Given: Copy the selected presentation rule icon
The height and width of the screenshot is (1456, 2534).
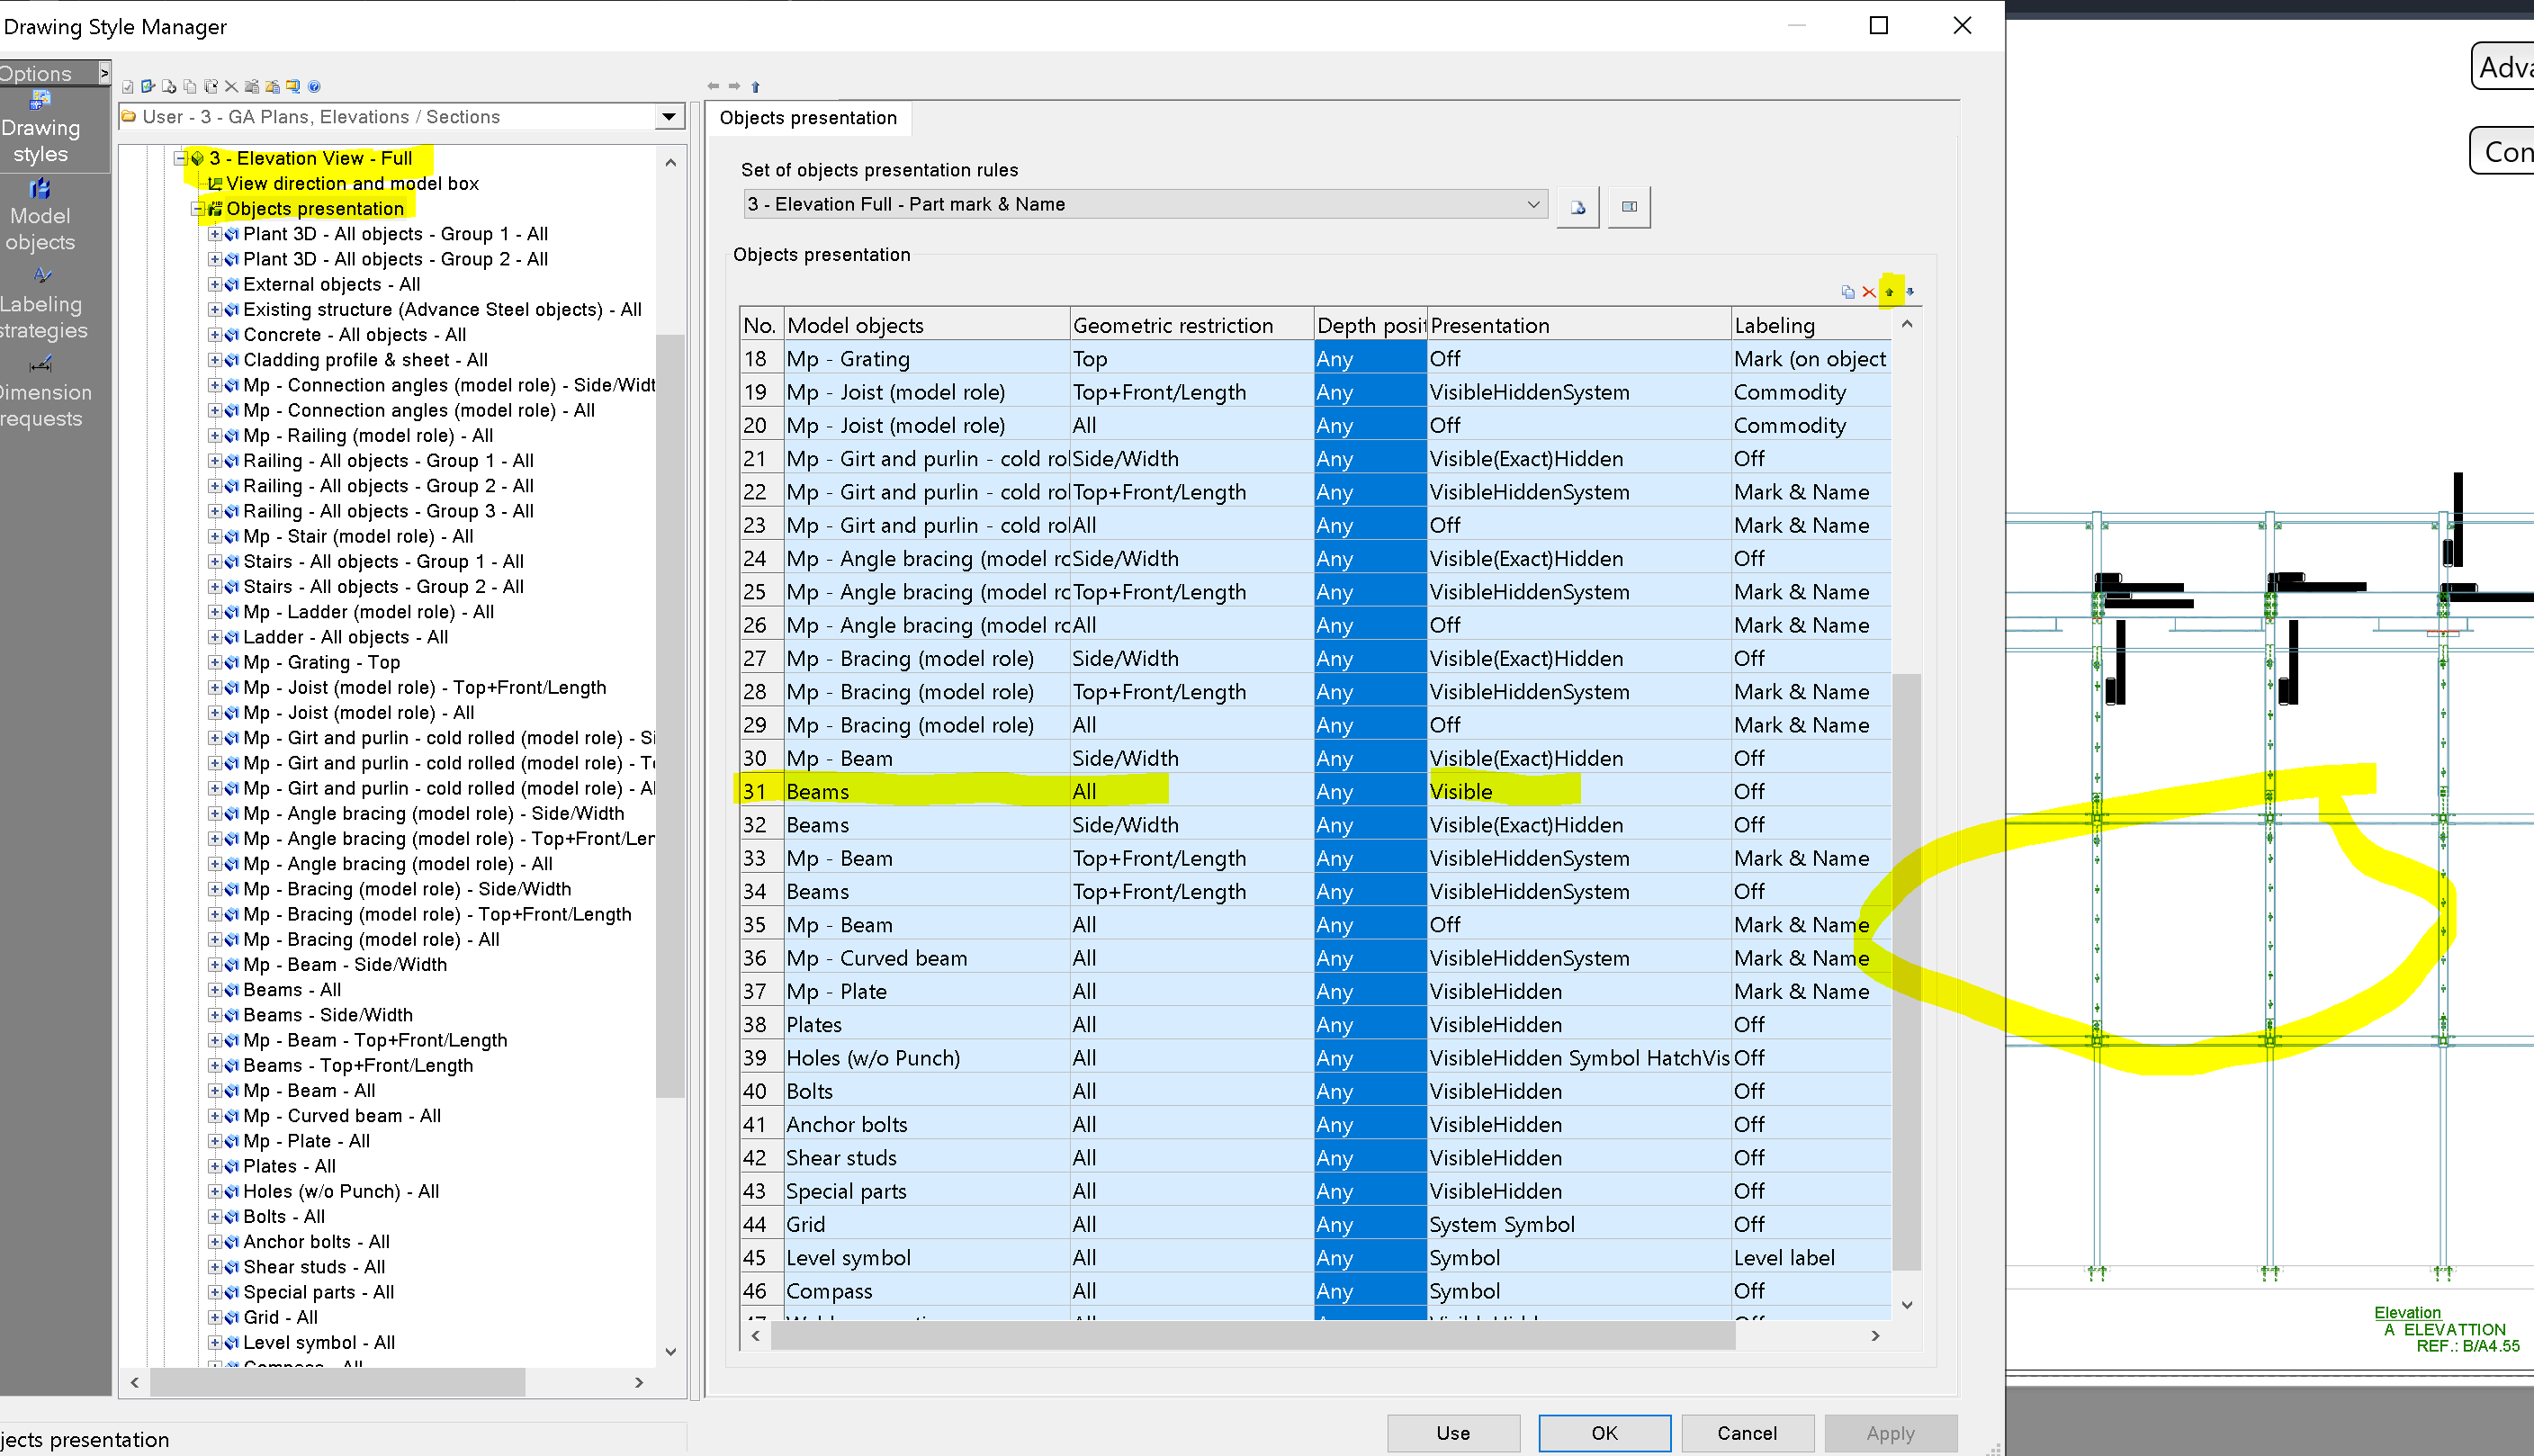Looking at the screenshot, I should pos(1847,292).
